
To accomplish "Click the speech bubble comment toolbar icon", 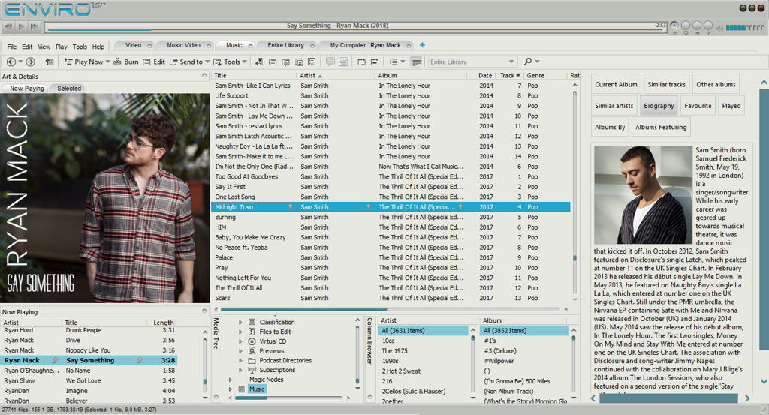I will coord(330,62).
